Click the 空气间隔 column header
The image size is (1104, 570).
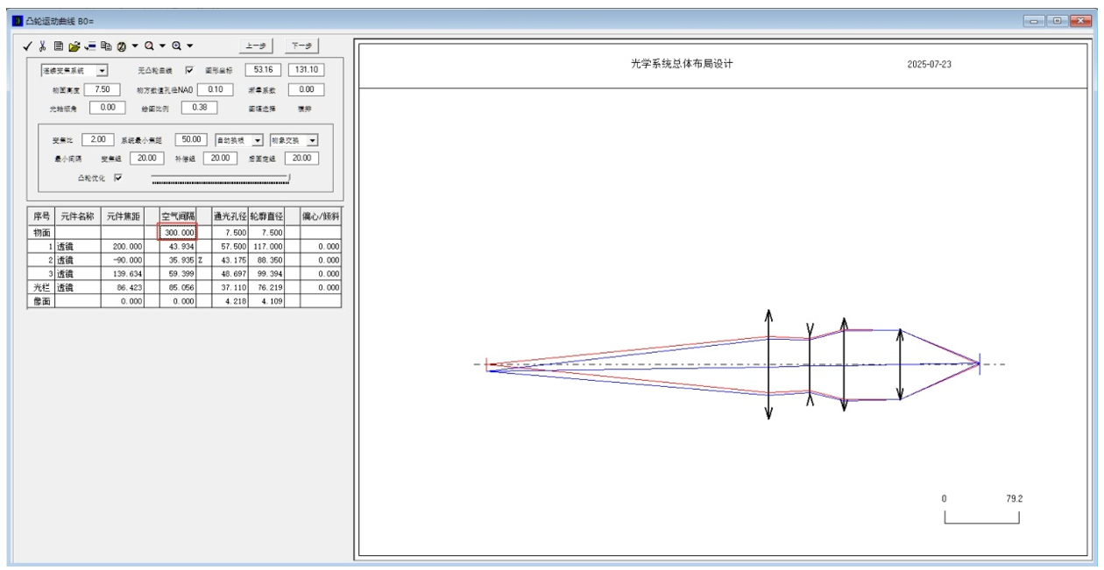pyautogui.click(x=178, y=215)
